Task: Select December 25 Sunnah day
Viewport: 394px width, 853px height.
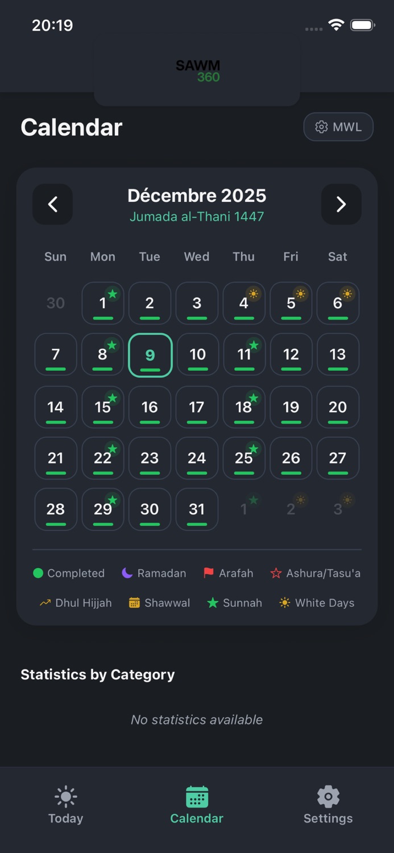Action: pyautogui.click(x=244, y=458)
